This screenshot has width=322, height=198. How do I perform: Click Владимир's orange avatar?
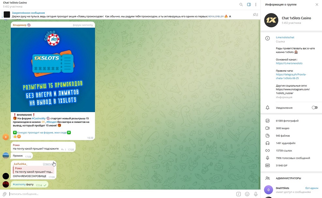tap(6, 137)
